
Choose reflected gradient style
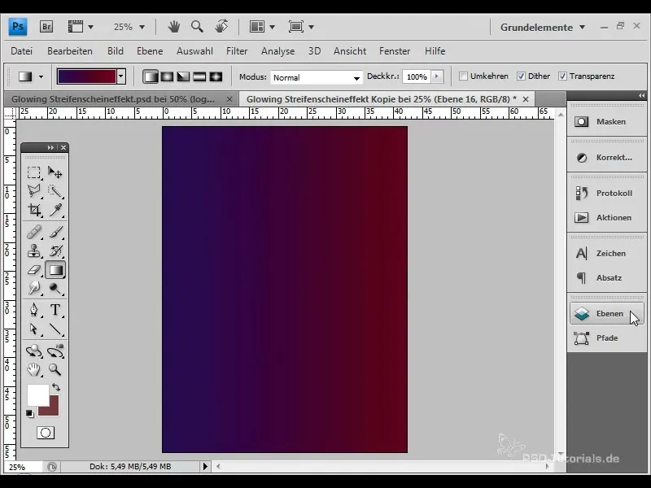[x=199, y=76]
